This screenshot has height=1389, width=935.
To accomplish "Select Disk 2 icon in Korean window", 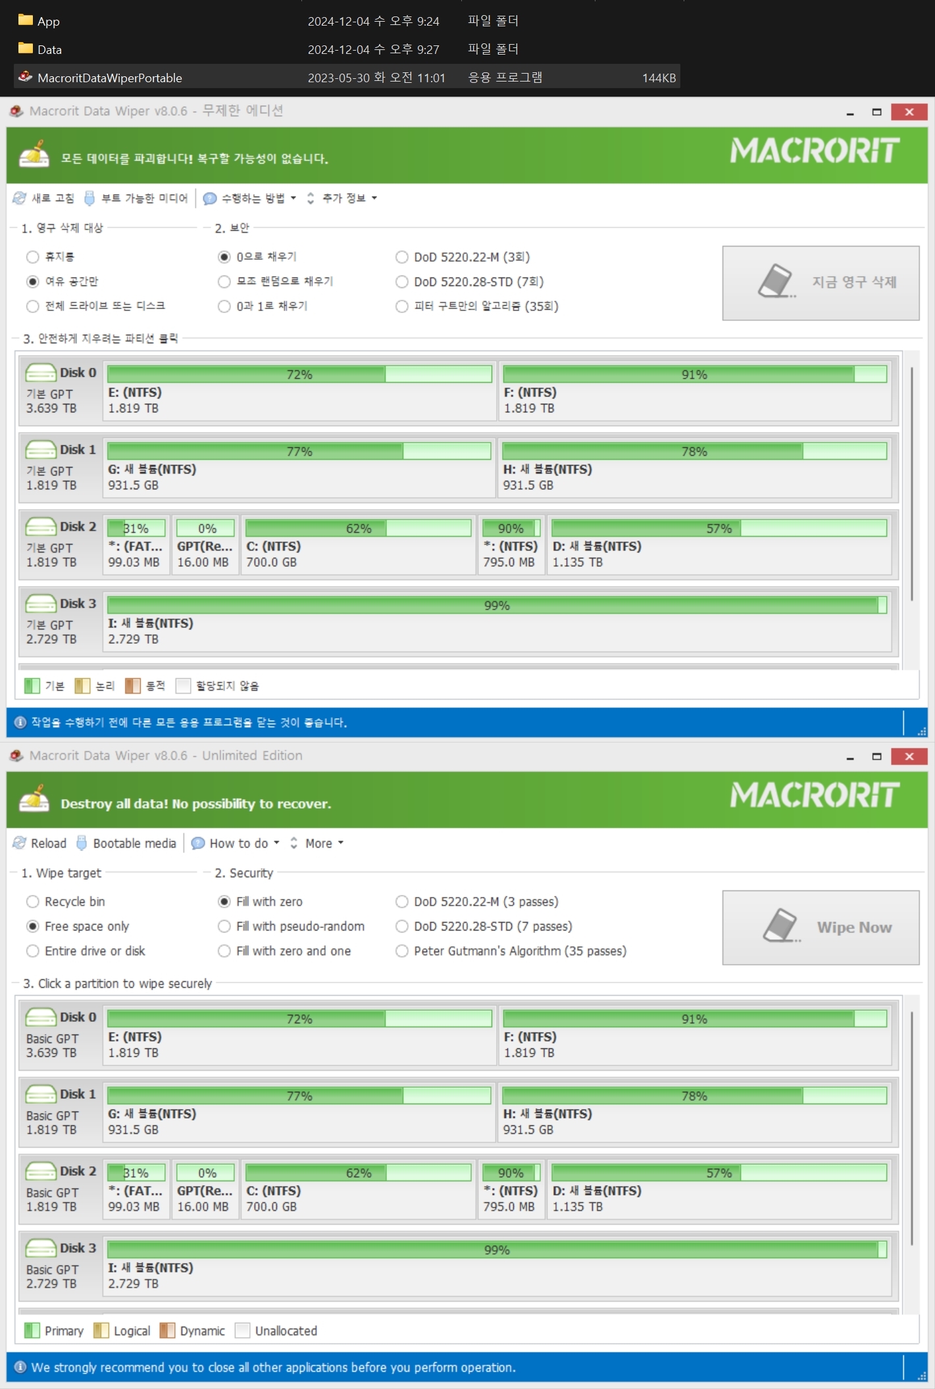I will pyautogui.click(x=41, y=527).
